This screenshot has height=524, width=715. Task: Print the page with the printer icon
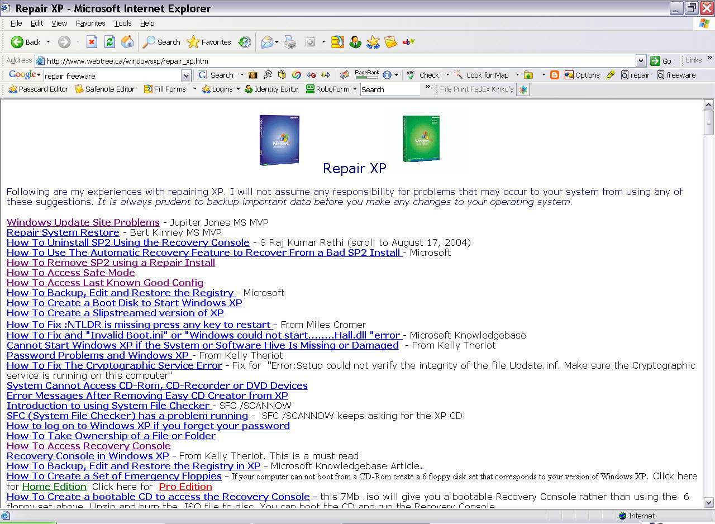tap(289, 42)
